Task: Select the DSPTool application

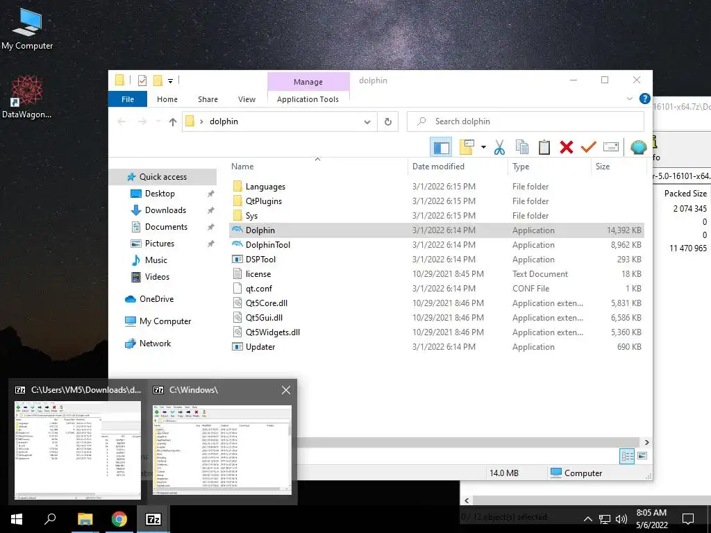Action: point(437,260)
